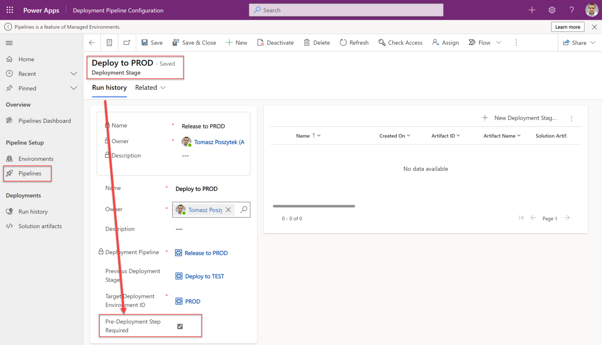Assign the record to someone
This screenshot has height=345, width=602.
point(446,43)
